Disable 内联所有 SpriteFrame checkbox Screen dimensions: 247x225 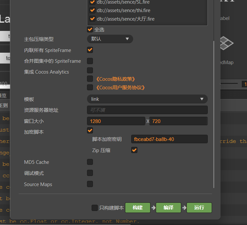click(x=90, y=50)
